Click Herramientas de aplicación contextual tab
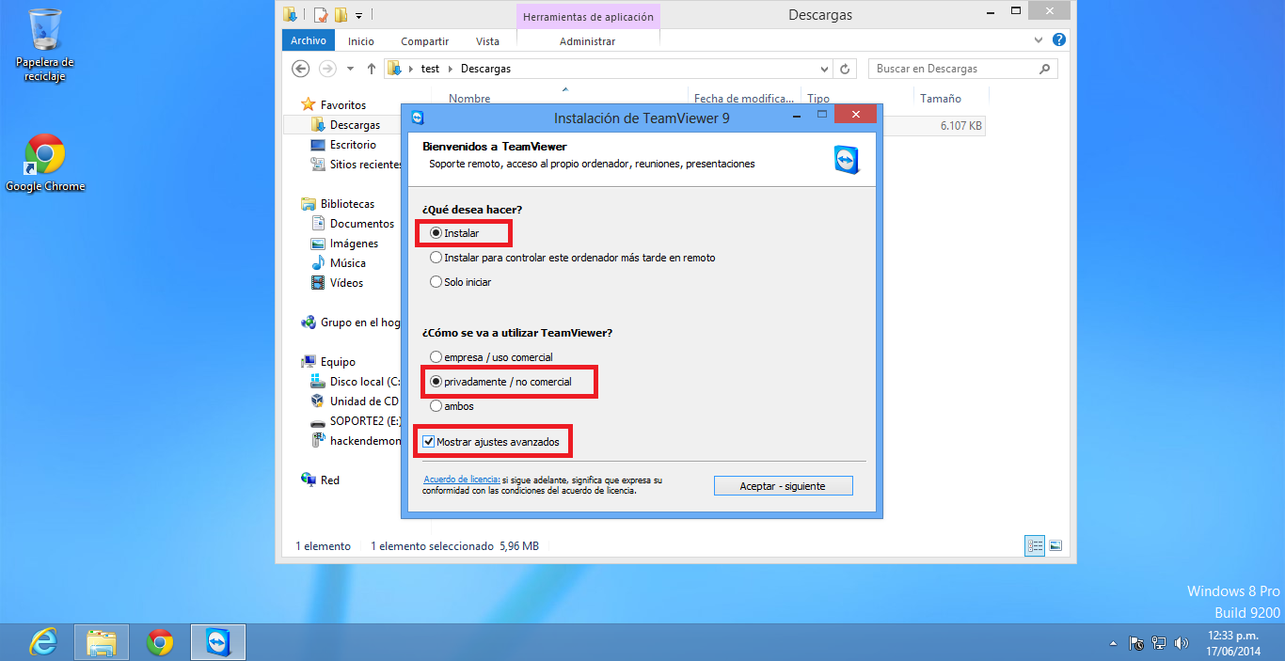The image size is (1285, 661). (588, 17)
